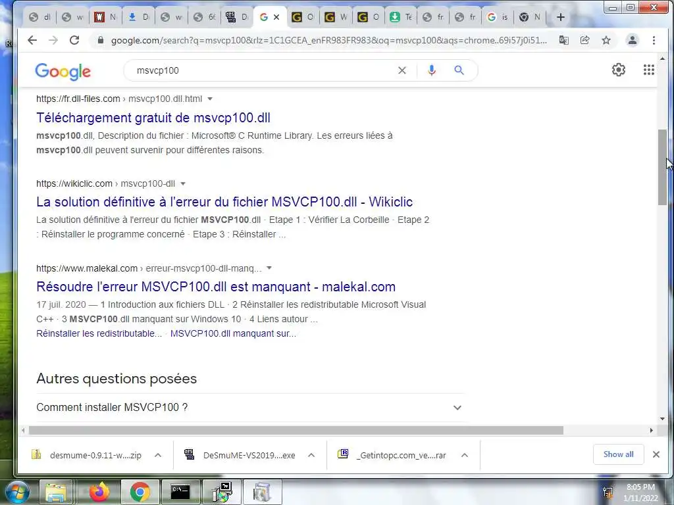Switch to Chrome taskbar icon
This screenshot has width=674, height=505.
140,492
